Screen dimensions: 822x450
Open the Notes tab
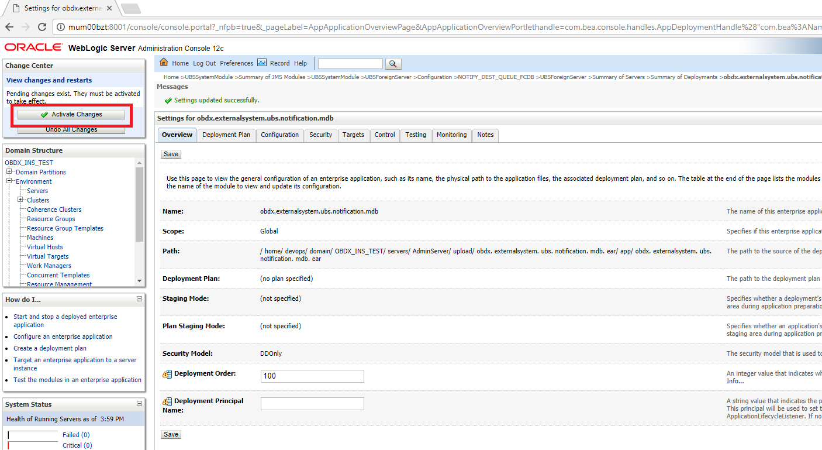point(485,135)
